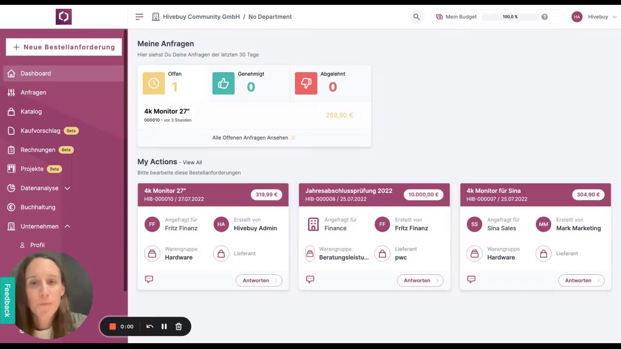Open the Jahresabschlussprüfung 2022 card header
Viewport: 621px width, 349px height.
374,194
